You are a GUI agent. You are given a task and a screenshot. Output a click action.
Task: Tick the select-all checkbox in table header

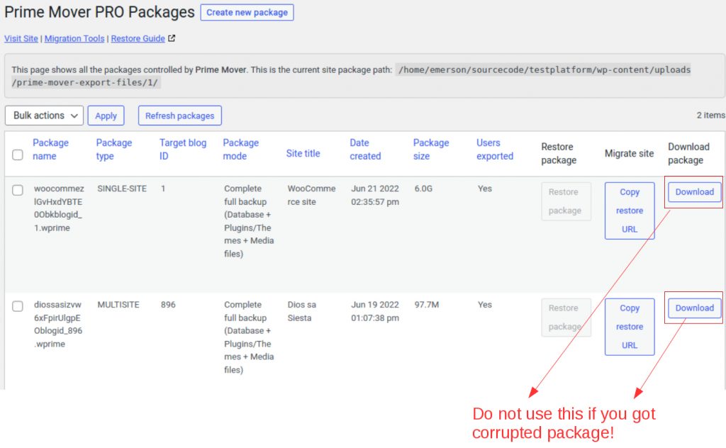18,155
